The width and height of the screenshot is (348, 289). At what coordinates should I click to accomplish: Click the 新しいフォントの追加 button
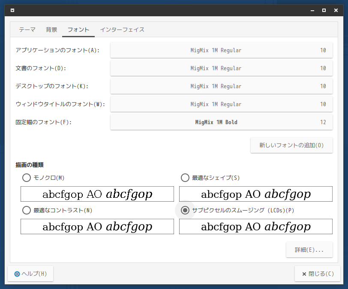[291, 146]
